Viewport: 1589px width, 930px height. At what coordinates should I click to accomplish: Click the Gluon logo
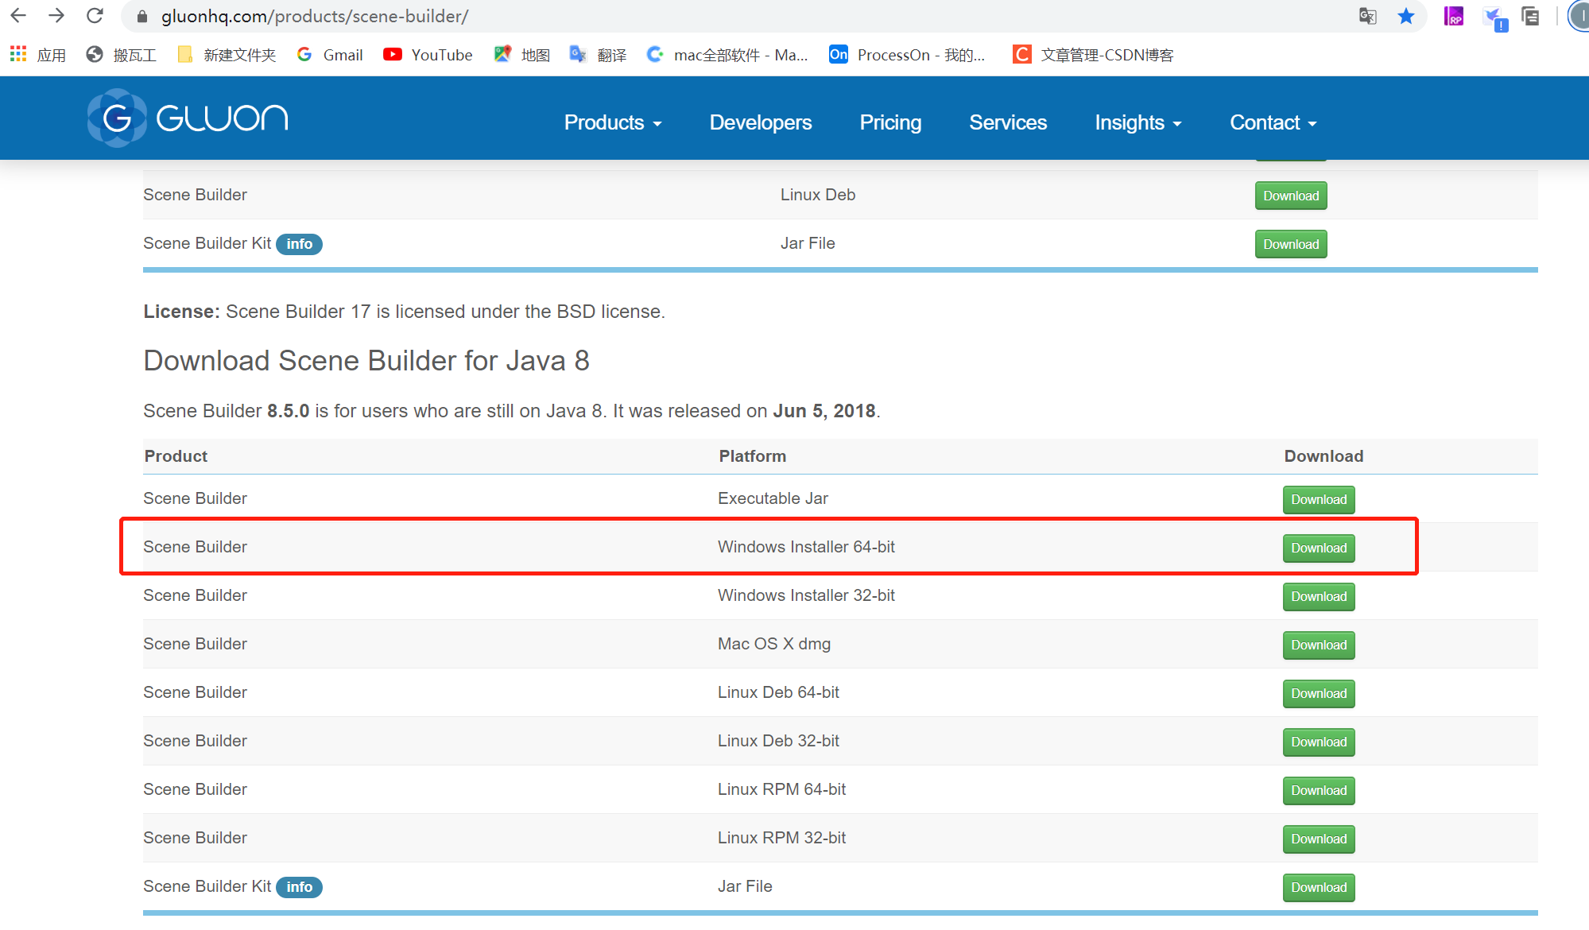click(188, 118)
